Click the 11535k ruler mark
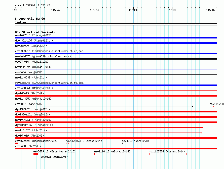This screenshot has height=169, width=224. 94,10
